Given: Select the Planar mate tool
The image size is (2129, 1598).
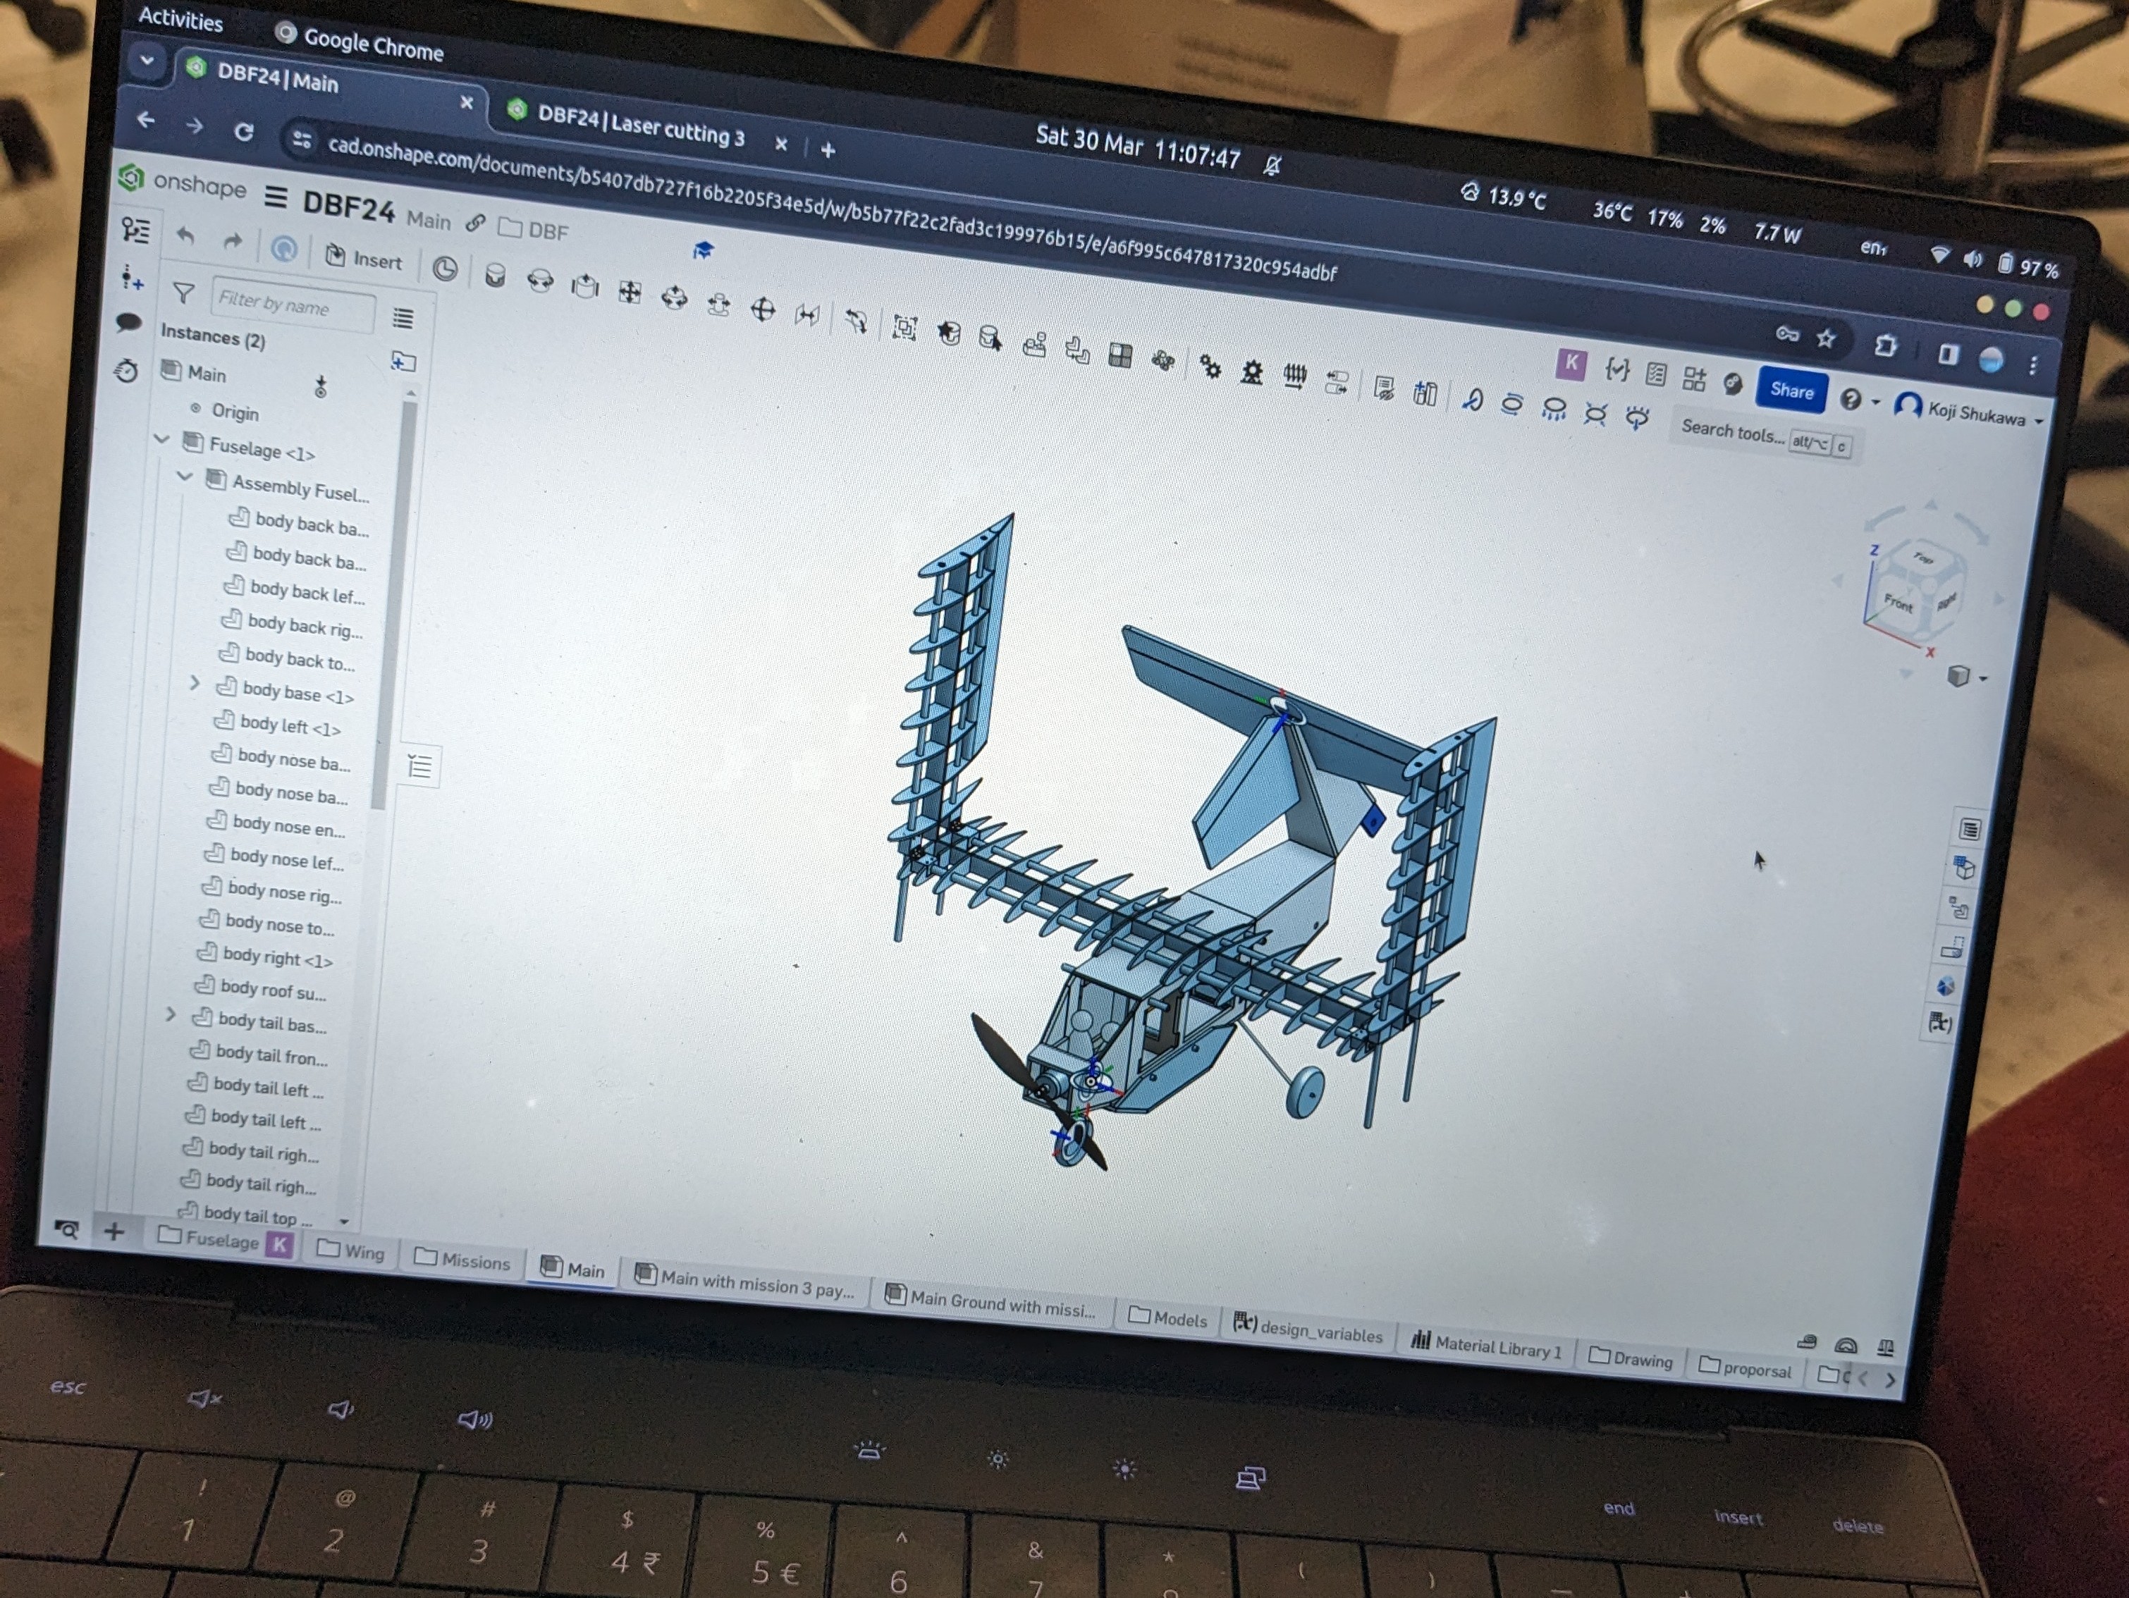Looking at the screenshot, I should point(630,293).
